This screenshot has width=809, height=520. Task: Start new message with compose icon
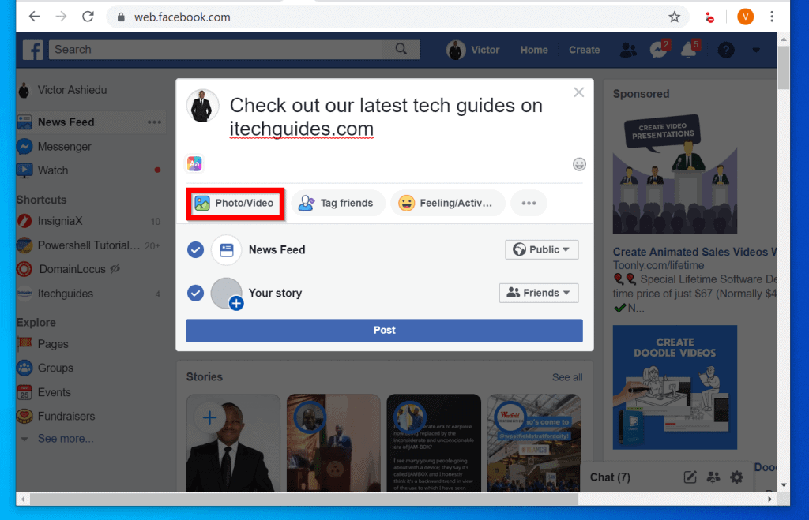(690, 477)
